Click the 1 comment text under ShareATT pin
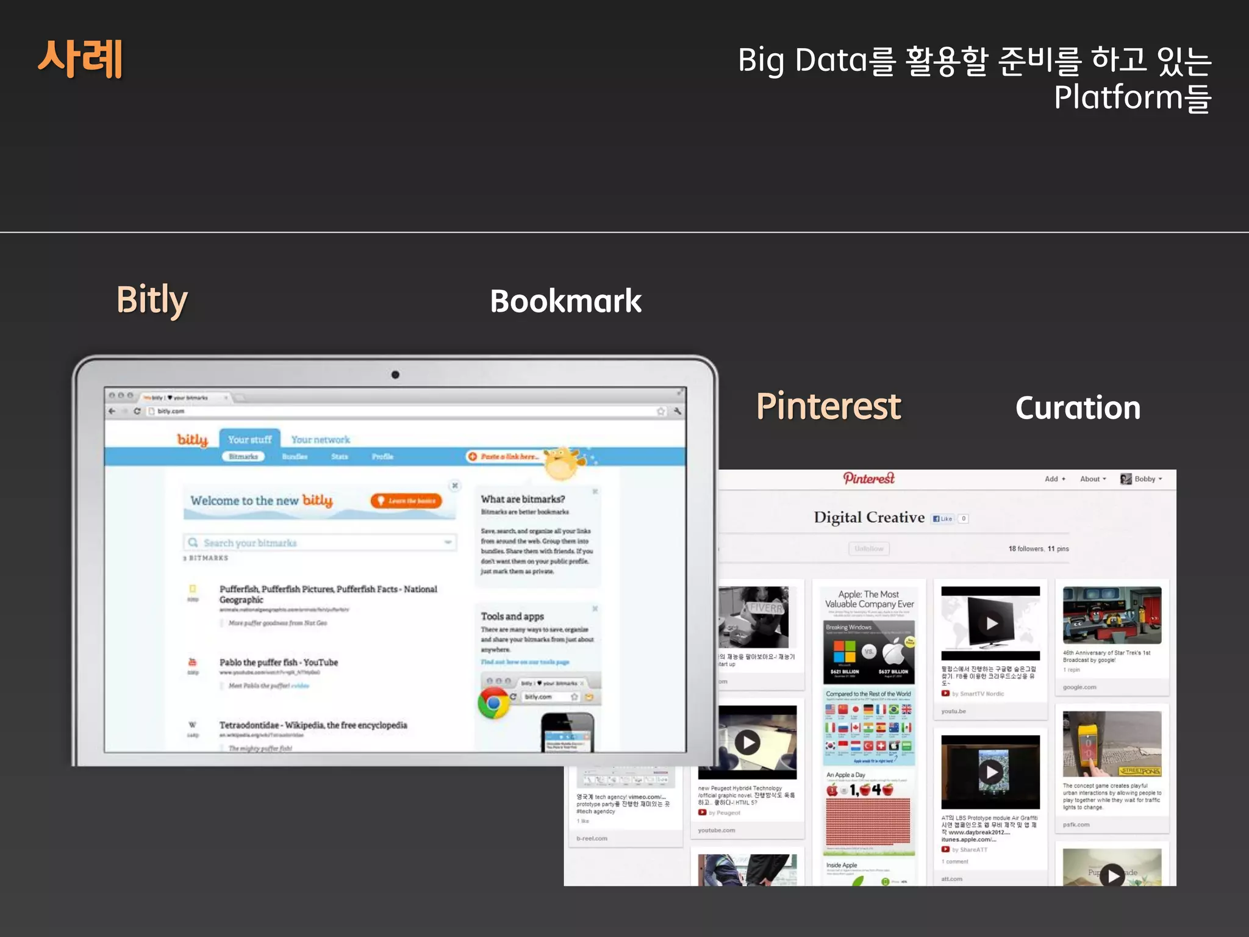Screen dimensions: 1249x937 pos(955,861)
